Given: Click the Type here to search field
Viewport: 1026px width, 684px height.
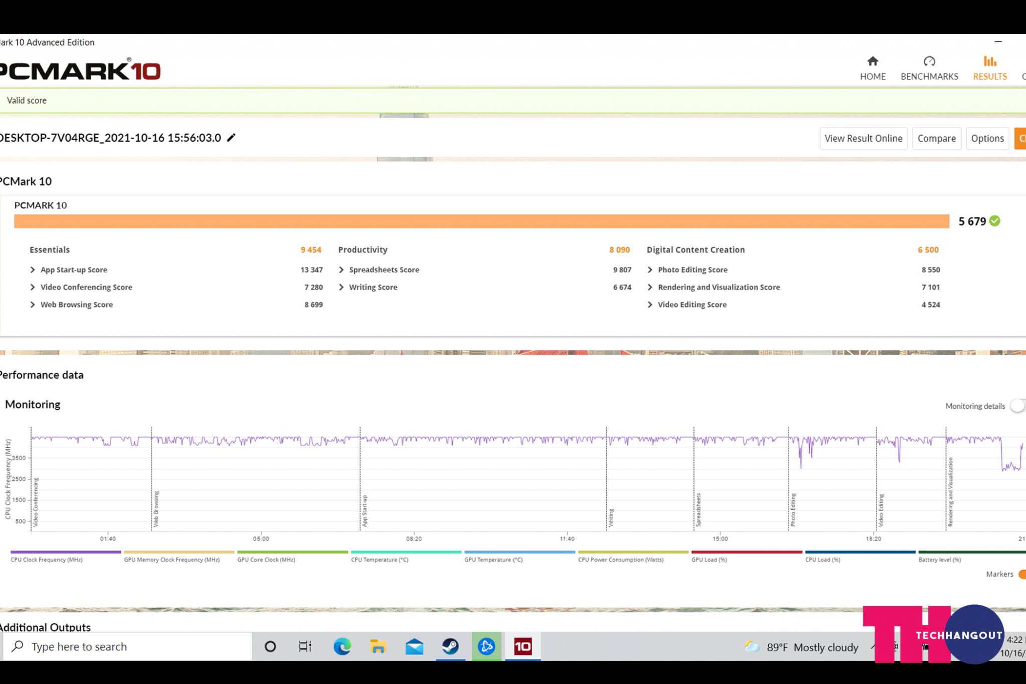Looking at the screenshot, I should (x=127, y=646).
